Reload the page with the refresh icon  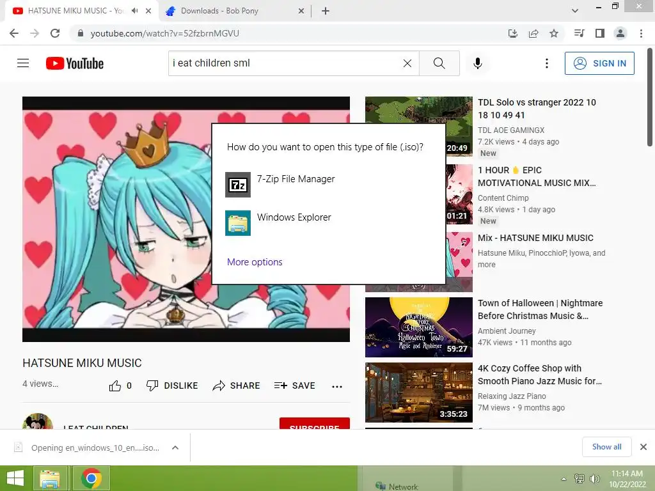click(x=55, y=33)
